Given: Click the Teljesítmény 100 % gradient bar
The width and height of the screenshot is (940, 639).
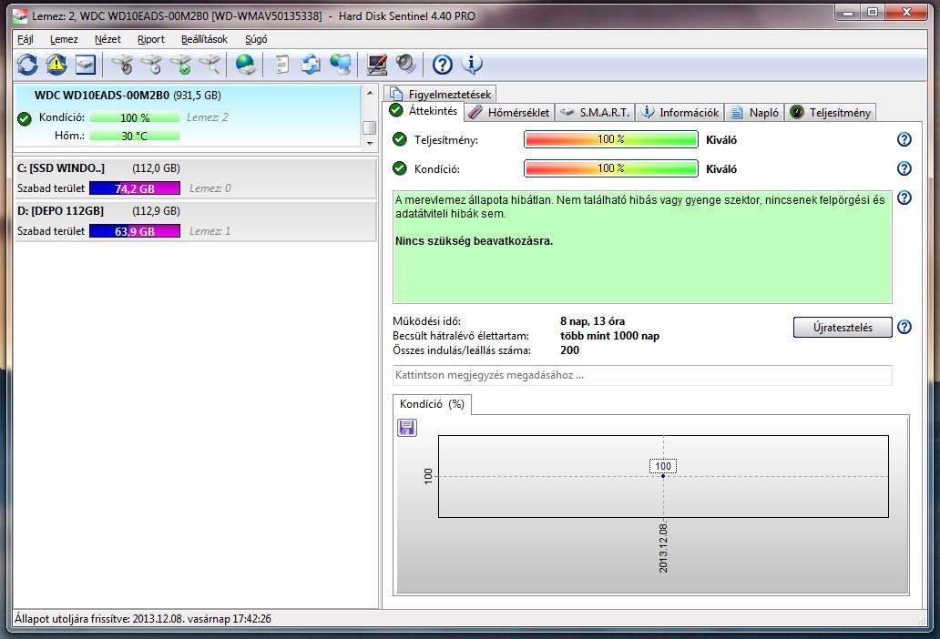Looking at the screenshot, I should click(x=611, y=139).
